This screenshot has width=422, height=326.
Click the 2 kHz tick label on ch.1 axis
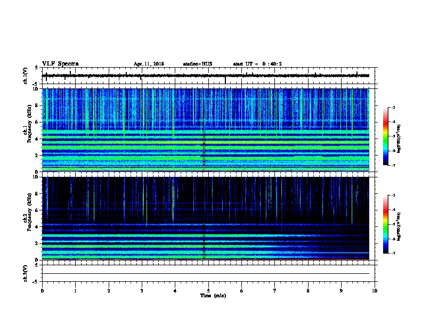pyautogui.click(x=37, y=156)
